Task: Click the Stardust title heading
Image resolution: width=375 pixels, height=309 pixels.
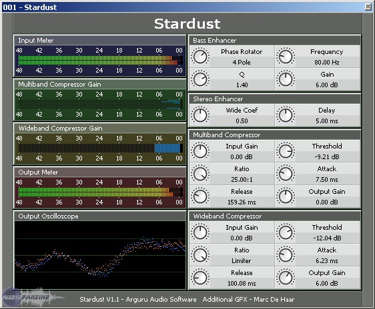Action: (x=187, y=24)
